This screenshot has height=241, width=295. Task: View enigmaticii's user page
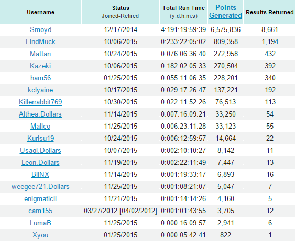tap(40, 198)
